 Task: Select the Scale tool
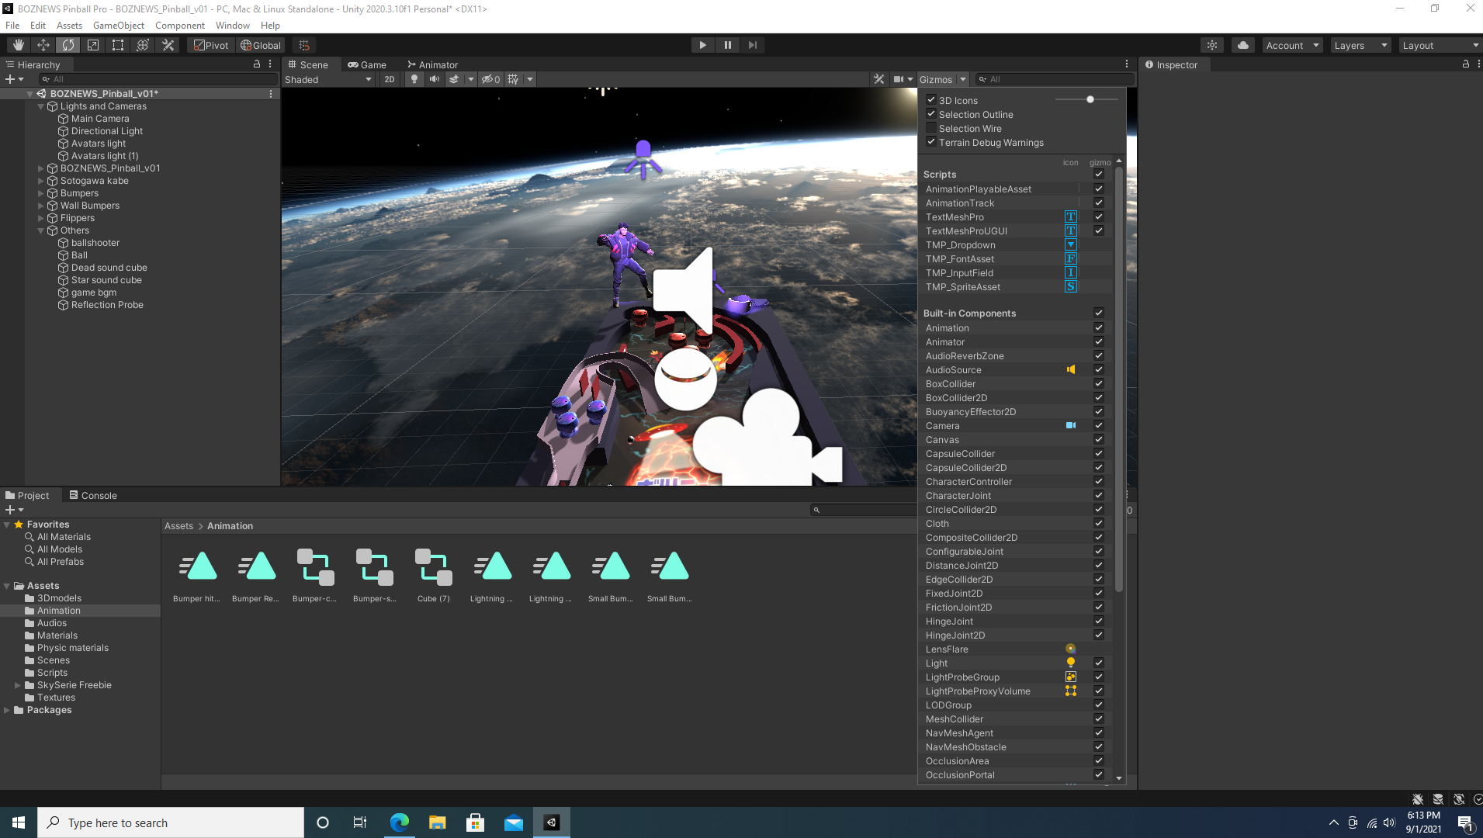(x=93, y=45)
